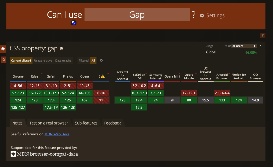Open the table settings gear next to All

(x=101, y=61)
